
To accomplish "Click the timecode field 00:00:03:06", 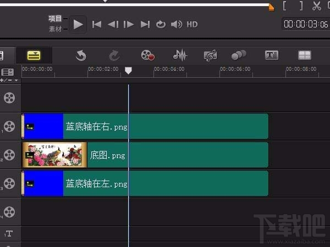I will [x=306, y=24].
